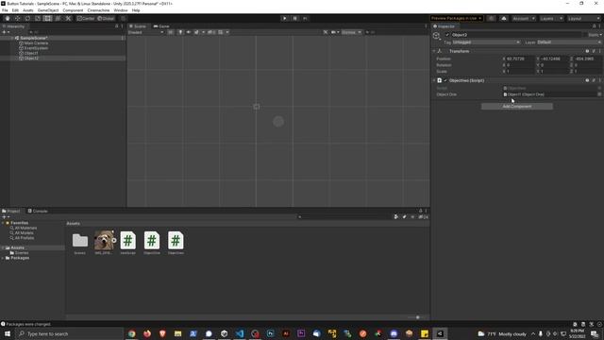Click the Add Component button
Image resolution: width=604 pixels, height=340 pixels.
(517, 107)
